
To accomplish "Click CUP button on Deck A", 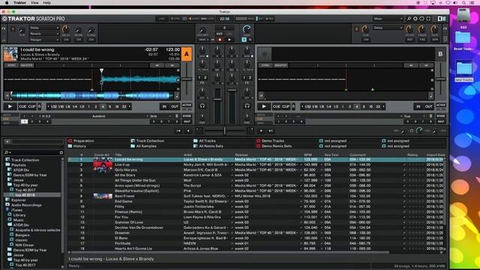I will point(31,106).
